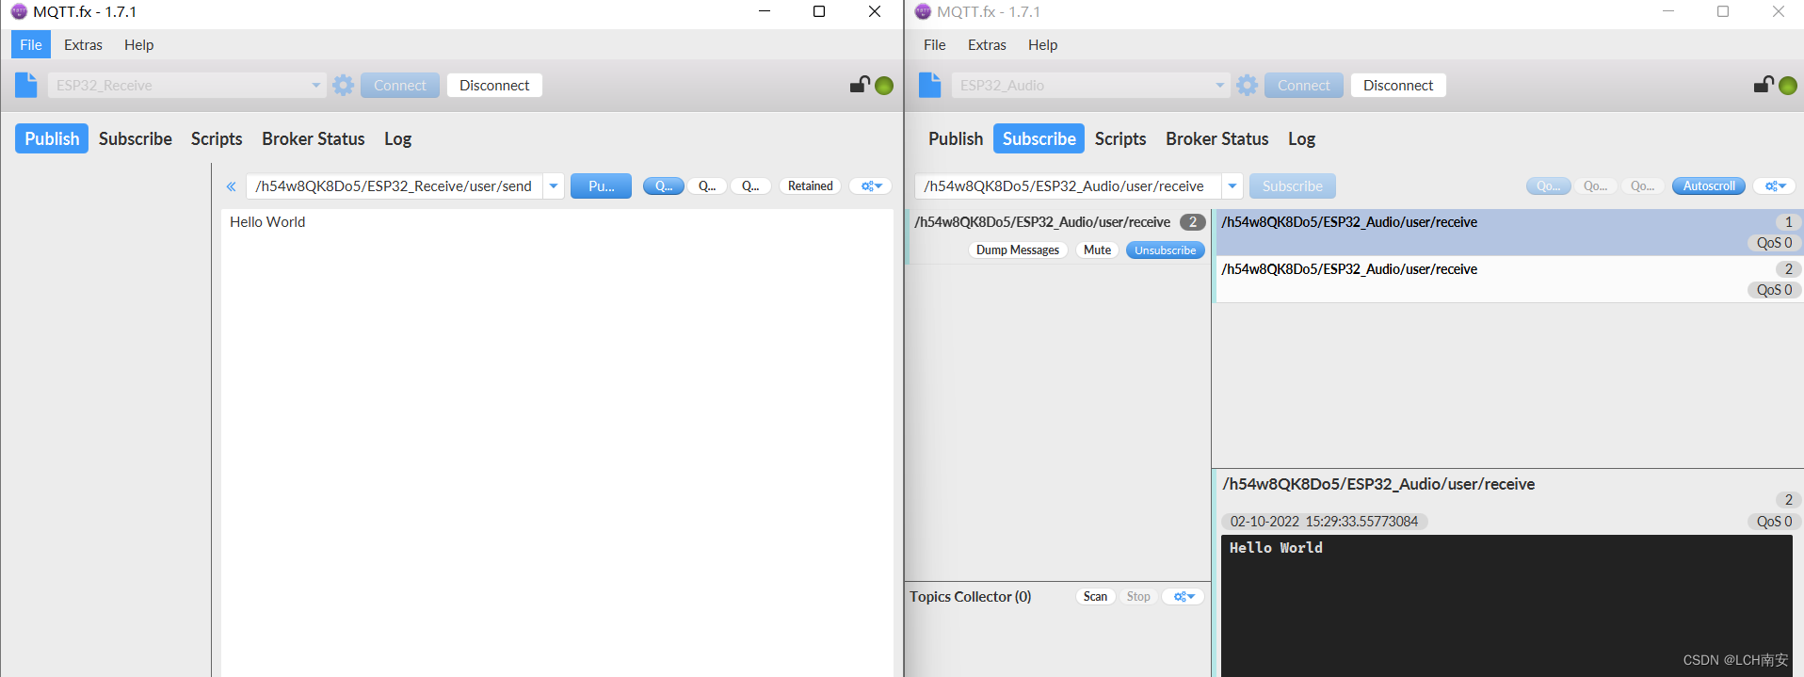The height and width of the screenshot is (677, 1804).
Task: Select received message number 2 in the list
Action: (x=1509, y=280)
